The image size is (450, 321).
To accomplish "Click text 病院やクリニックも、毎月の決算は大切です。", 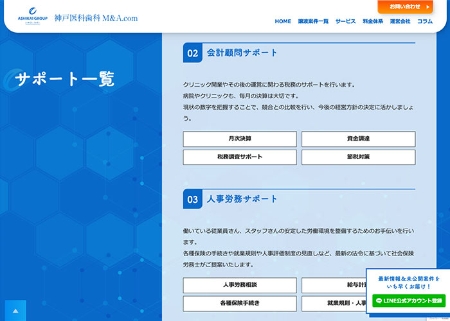I will (241, 96).
